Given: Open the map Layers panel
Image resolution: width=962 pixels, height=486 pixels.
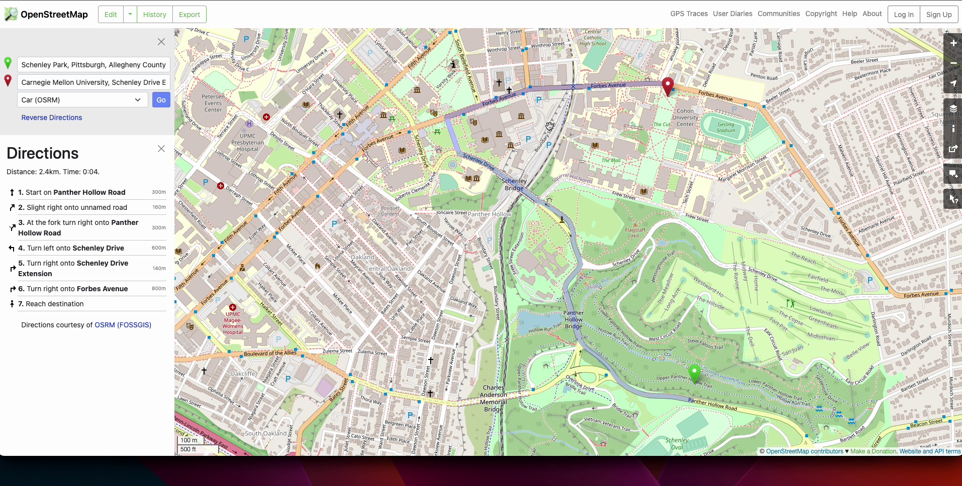Looking at the screenshot, I should coord(953,108).
